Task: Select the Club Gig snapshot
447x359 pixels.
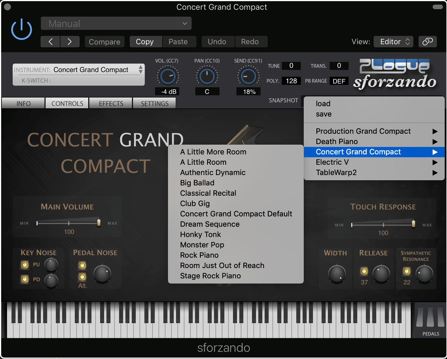Action: click(x=236, y=203)
